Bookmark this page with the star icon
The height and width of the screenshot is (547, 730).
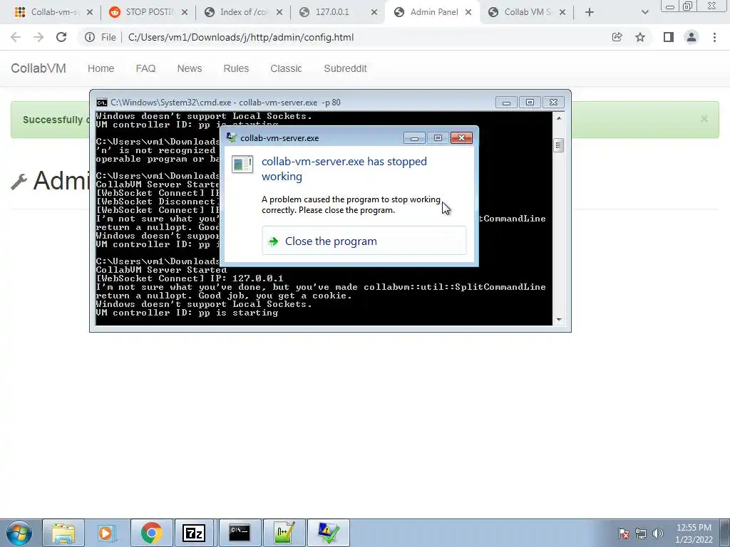click(640, 37)
